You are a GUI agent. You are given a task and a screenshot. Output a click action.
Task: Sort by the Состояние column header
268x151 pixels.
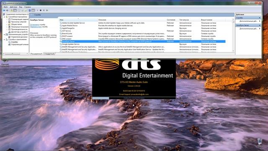tap(172, 20)
